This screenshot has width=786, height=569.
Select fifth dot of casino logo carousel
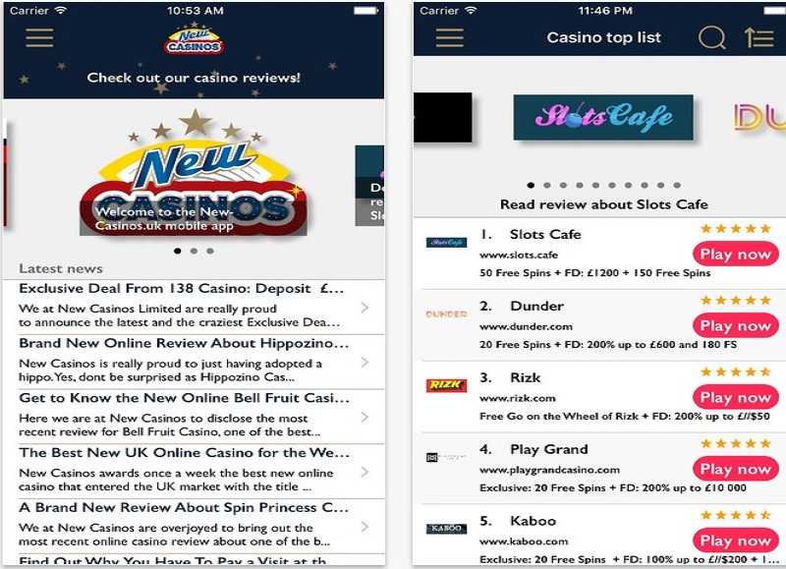click(595, 186)
